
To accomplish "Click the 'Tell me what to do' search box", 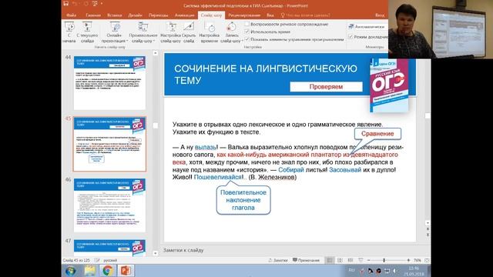I will tap(306, 15).
